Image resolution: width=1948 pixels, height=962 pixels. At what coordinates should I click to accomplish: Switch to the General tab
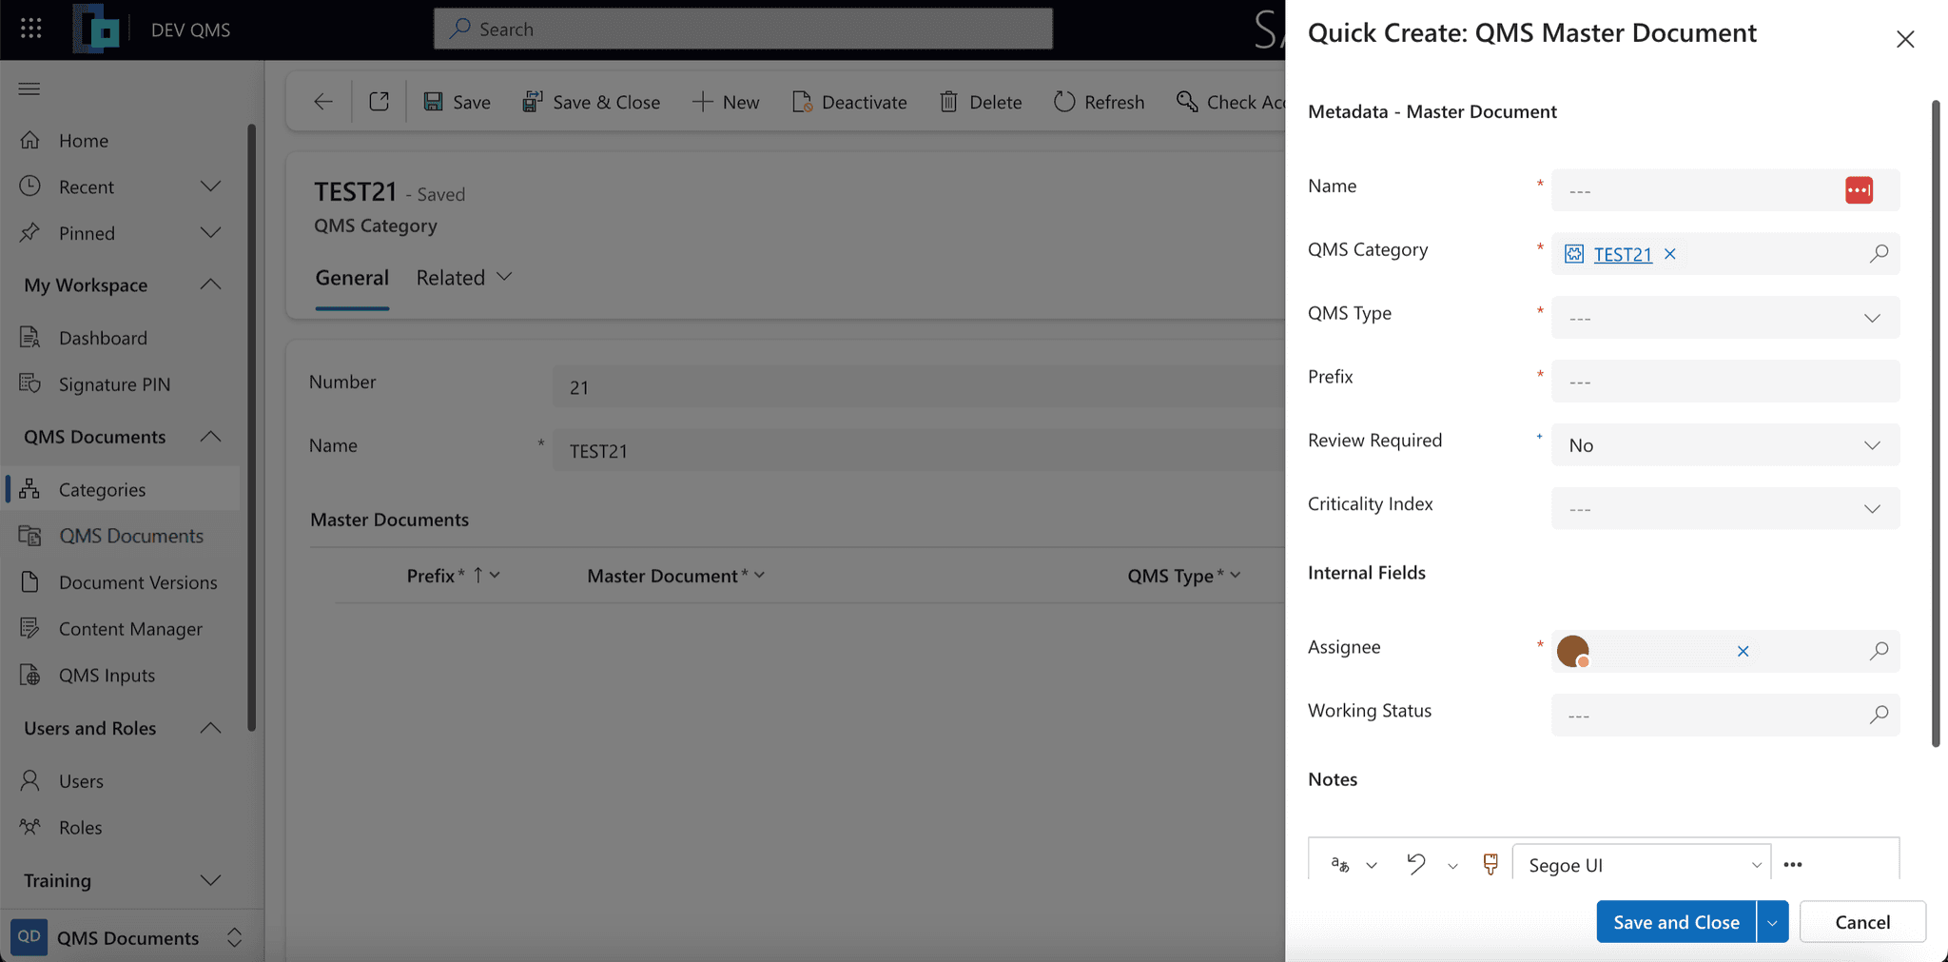coord(352,278)
